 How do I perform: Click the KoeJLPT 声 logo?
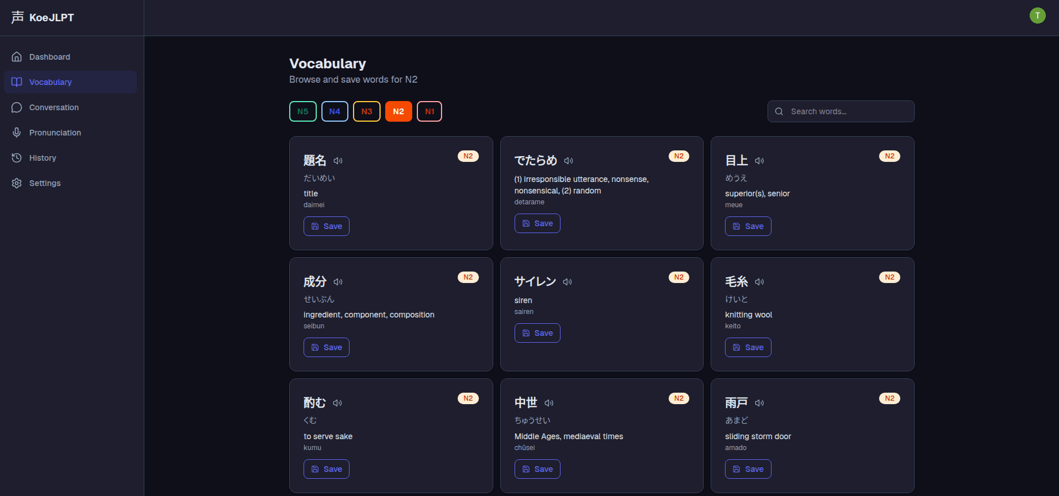(18, 17)
